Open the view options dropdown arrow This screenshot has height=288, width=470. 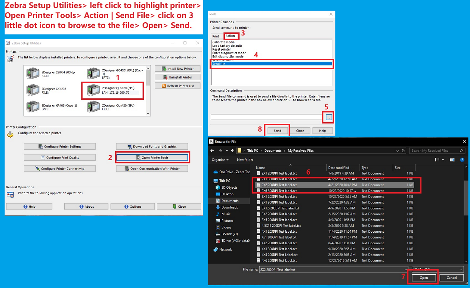(443, 160)
